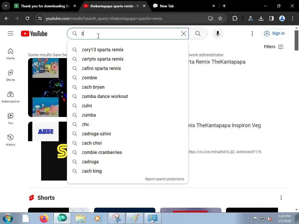Go to the YouTube logo homepage
The width and height of the screenshot is (299, 224).
point(34,34)
